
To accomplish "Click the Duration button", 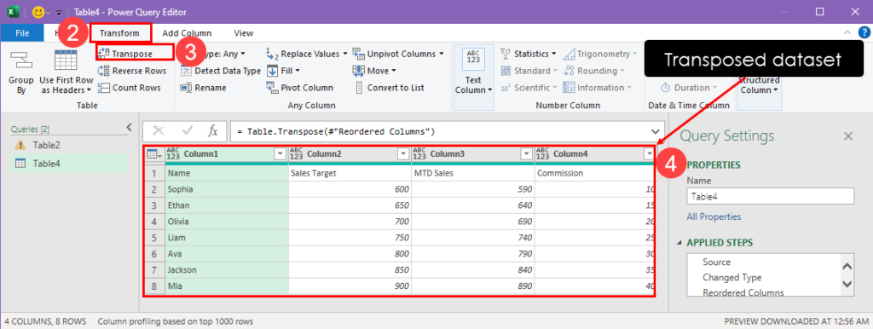I will pyautogui.click(x=689, y=88).
